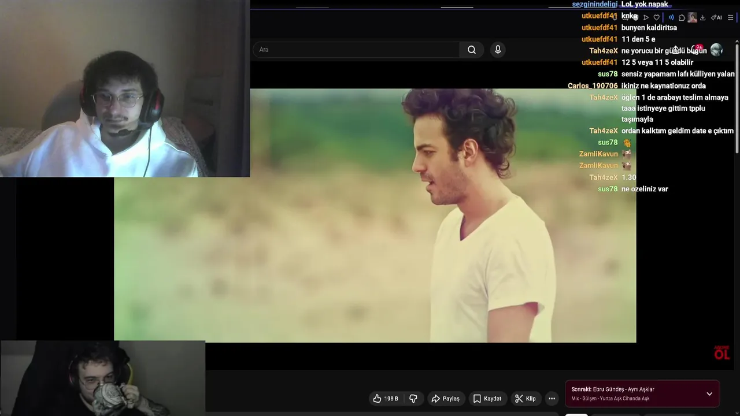Open YouTube notifications bell with 9+ badge
The image size is (740, 416).
[697, 50]
